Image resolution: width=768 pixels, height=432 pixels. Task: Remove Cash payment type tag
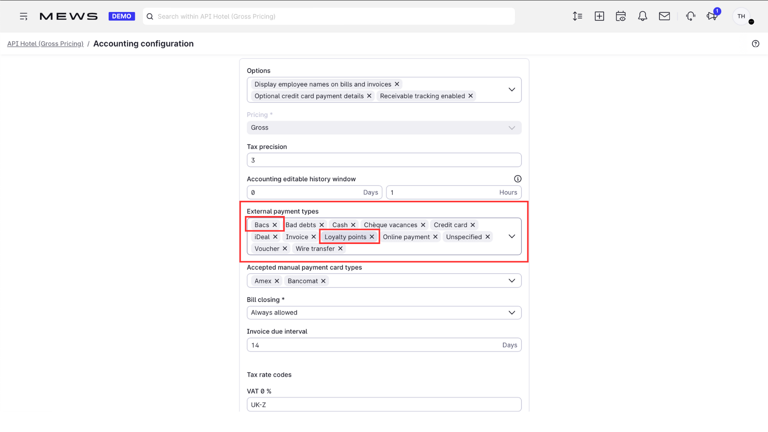[353, 225]
